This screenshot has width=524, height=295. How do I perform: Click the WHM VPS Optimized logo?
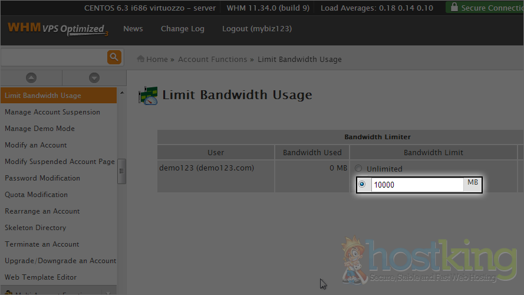pos(57,29)
